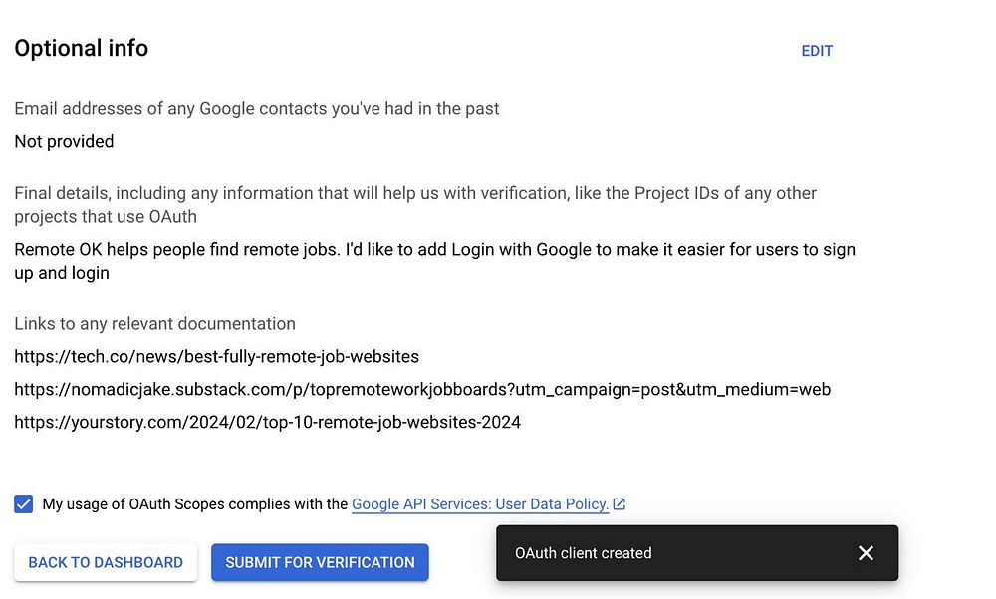Screen dimensions: 996x599
Task: Click the 'Email addresses of any Google contacts' label
Action: point(257,108)
